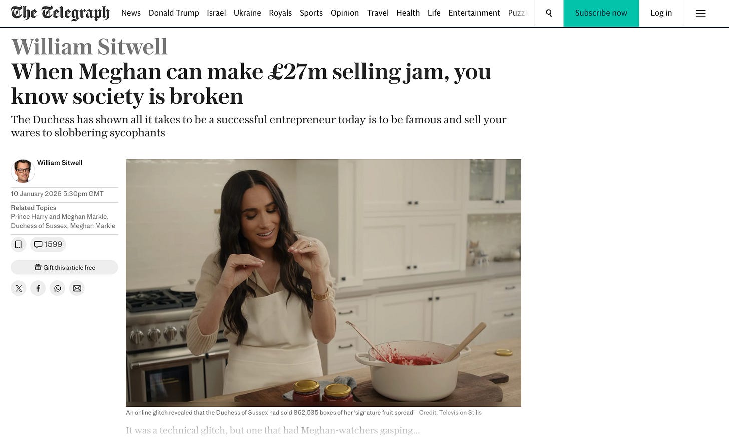Go to Donald Trump section
Viewport: 729px width, 438px height.
click(174, 13)
